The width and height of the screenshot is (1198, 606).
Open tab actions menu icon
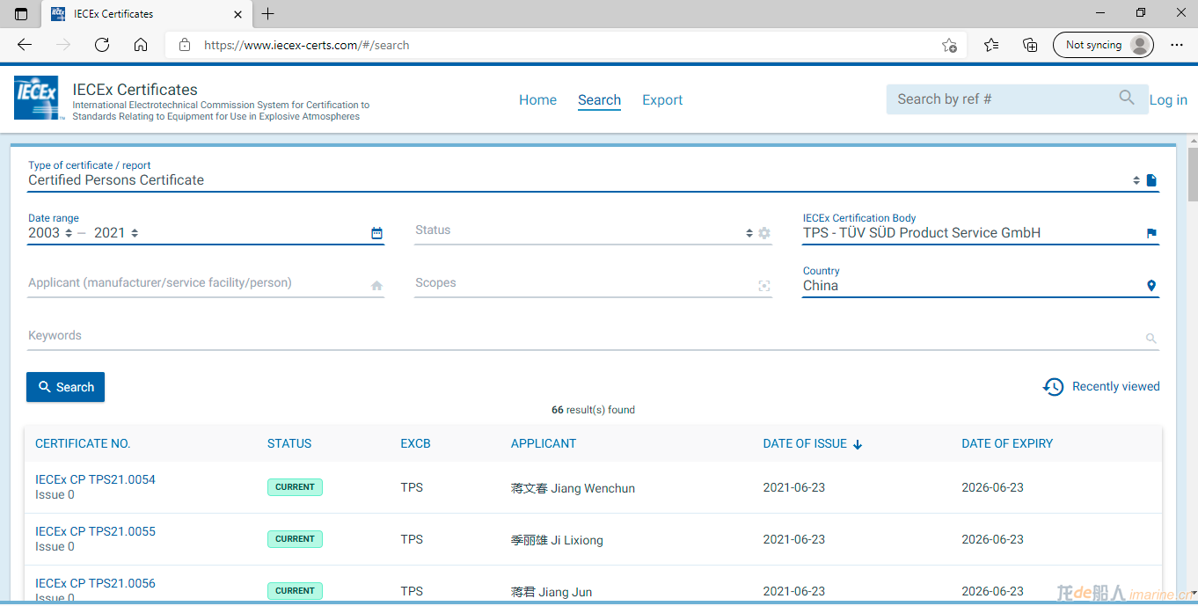[21, 13]
